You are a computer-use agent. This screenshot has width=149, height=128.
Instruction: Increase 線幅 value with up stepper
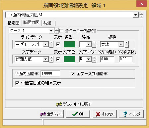click(94, 43)
